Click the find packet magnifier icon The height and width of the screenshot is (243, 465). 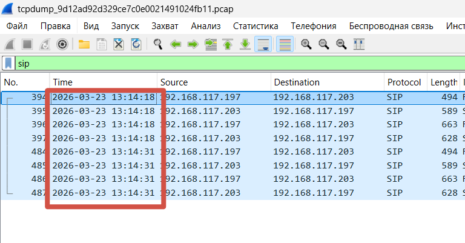[158, 44]
